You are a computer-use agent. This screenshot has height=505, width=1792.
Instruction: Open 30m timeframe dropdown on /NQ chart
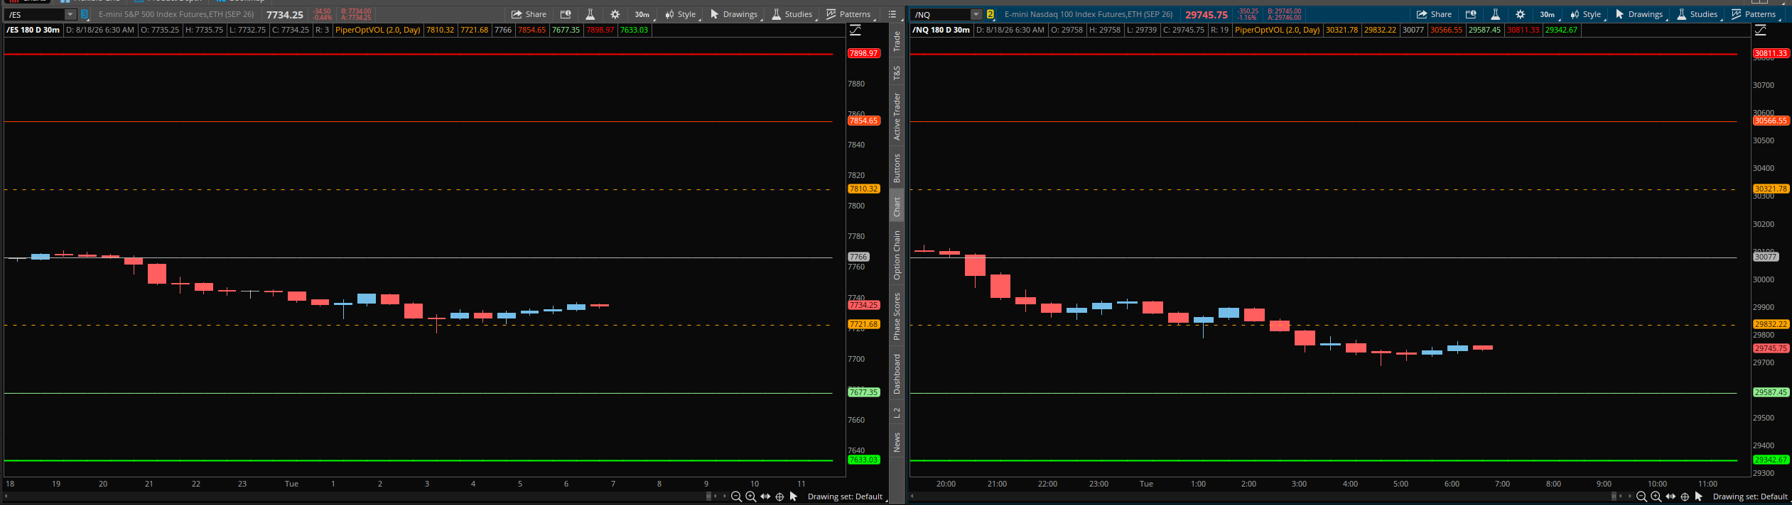(x=1548, y=14)
